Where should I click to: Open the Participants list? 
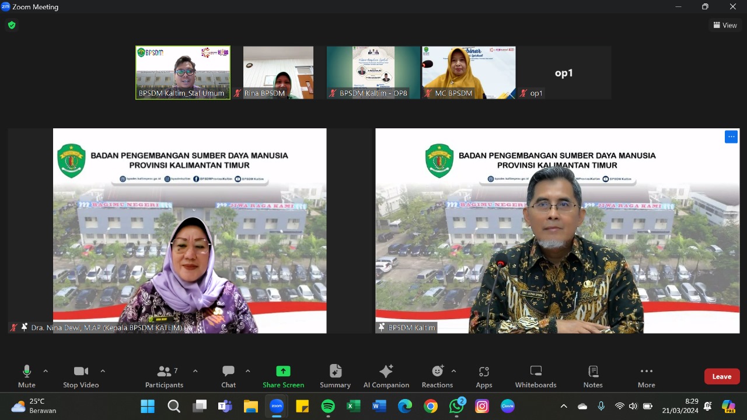[x=165, y=376]
